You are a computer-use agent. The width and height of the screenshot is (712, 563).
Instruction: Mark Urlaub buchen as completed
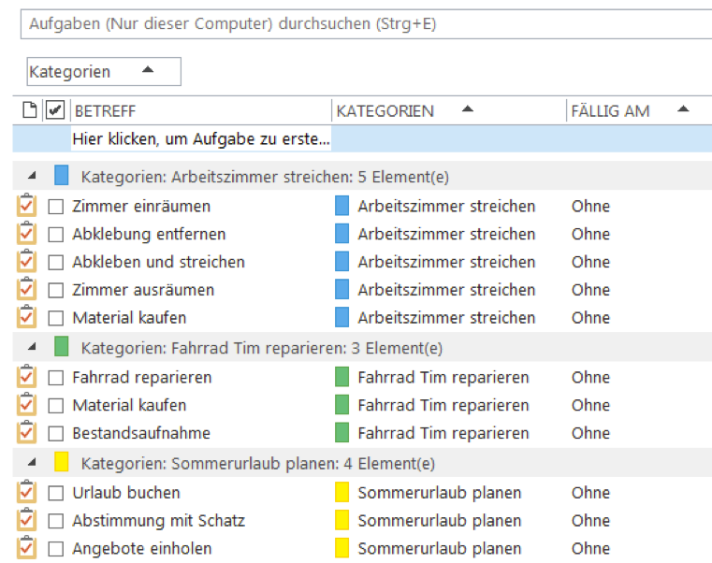pos(56,493)
